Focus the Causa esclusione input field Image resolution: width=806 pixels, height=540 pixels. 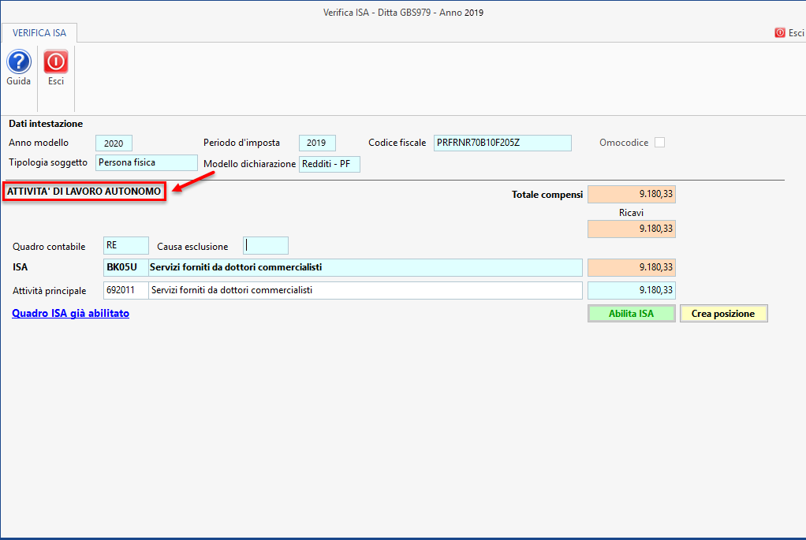click(265, 246)
